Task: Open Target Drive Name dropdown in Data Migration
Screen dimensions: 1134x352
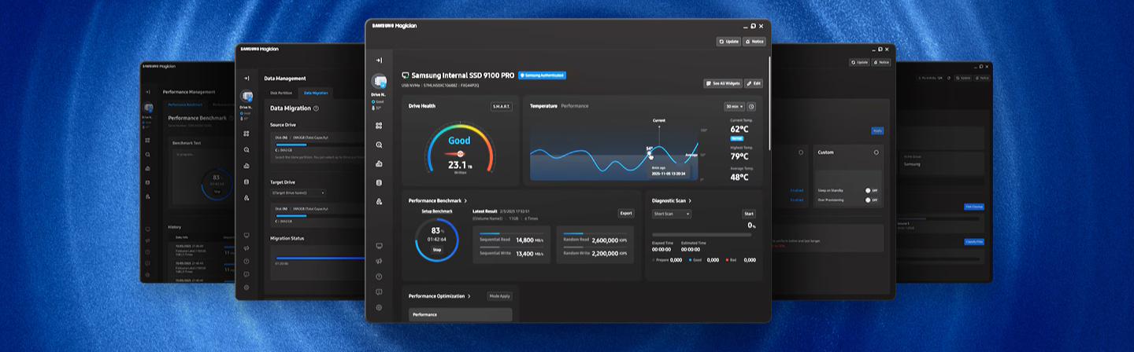Action: coord(298,192)
